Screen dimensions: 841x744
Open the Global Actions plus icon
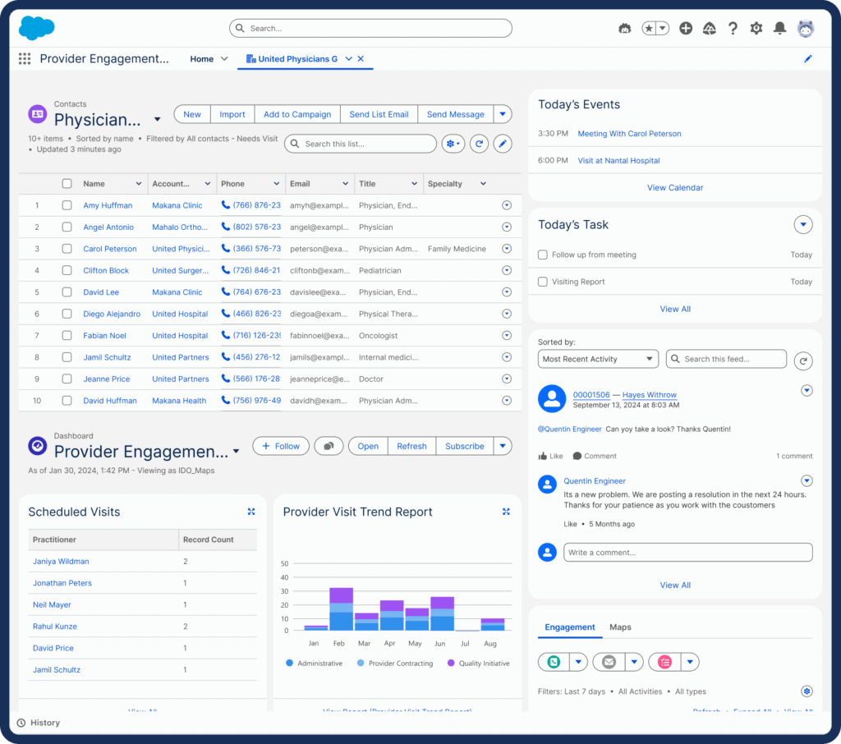pos(686,28)
